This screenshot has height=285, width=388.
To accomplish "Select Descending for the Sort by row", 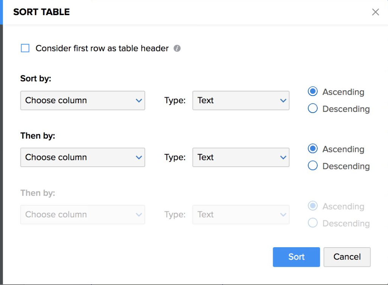I will tap(313, 109).
